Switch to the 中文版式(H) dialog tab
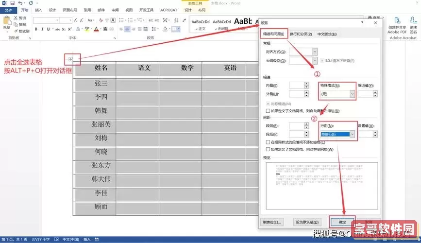Viewport: 421px width, 243px height. [x=327, y=34]
